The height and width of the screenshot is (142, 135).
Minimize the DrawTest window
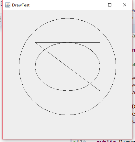point(95,5)
